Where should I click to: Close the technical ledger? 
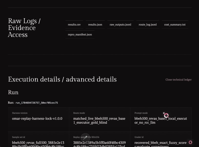(x=179, y=80)
